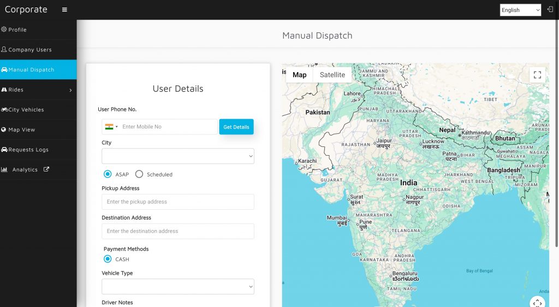The height and width of the screenshot is (307, 559).
Task: Toggle fullscreen view on the map
Action: coord(537,75)
